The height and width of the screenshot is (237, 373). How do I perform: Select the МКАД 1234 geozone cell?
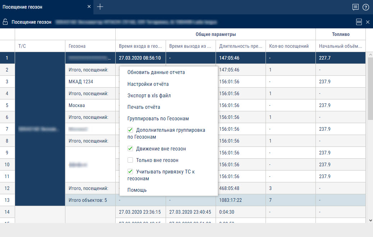click(91, 82)
